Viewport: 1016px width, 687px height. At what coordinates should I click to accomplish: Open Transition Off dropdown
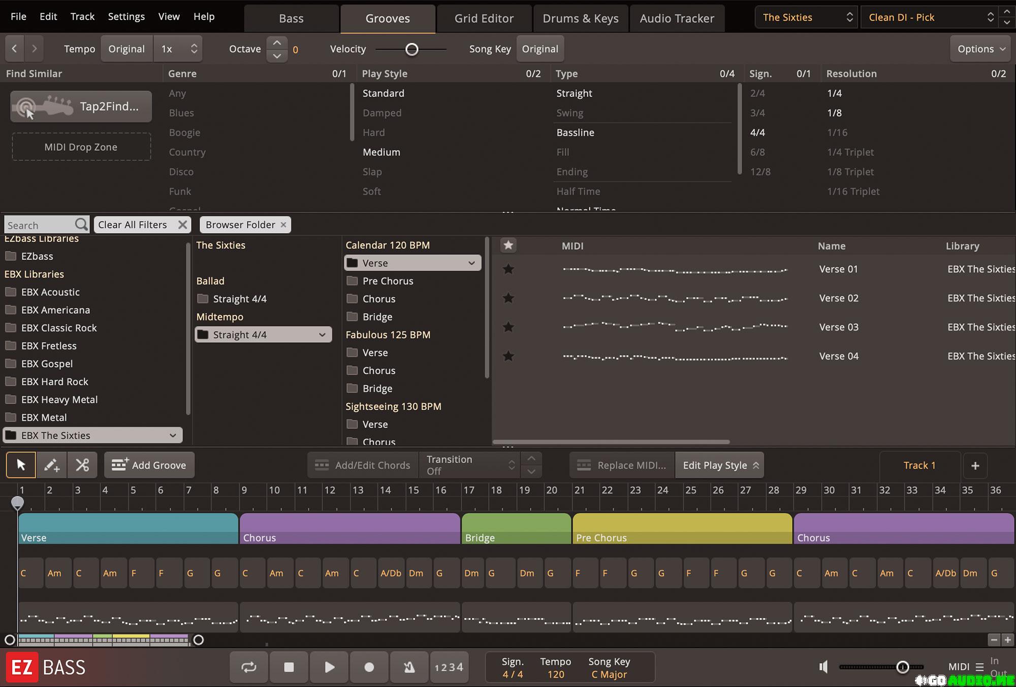point(470,465)
